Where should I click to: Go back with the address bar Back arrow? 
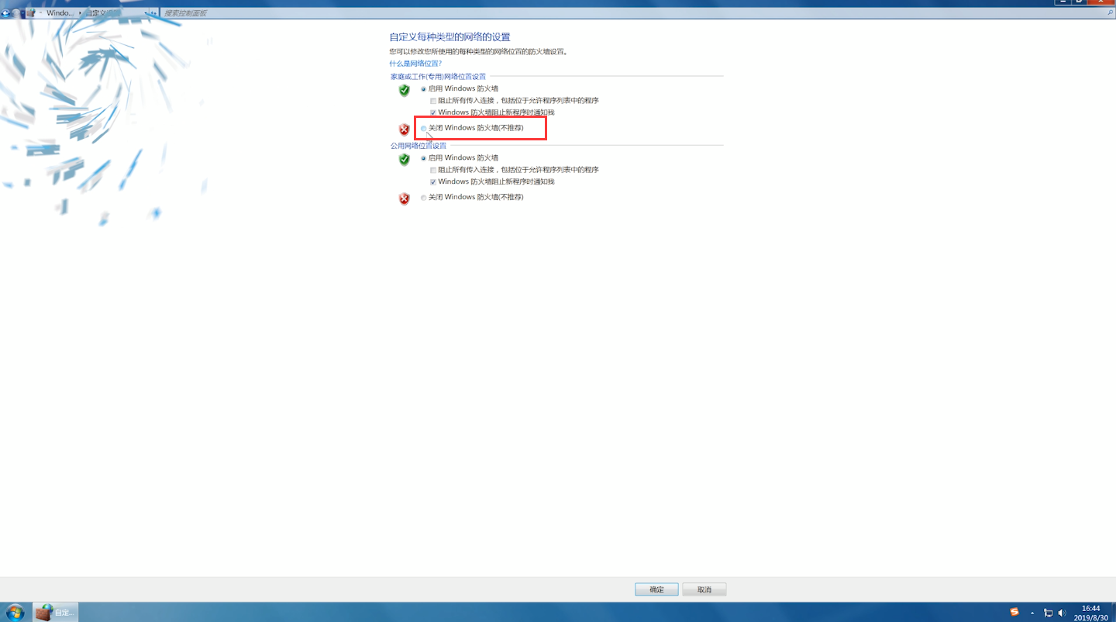(5, 13)
